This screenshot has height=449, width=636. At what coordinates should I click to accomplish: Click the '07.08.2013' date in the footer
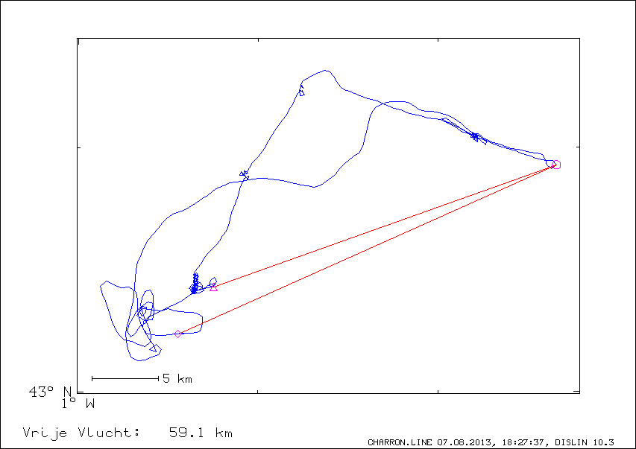466,442
